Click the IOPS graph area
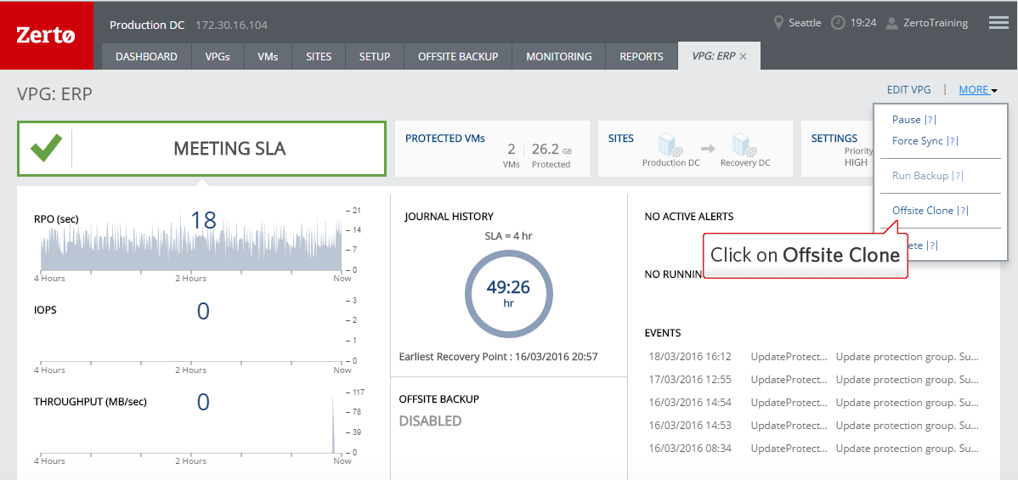The image size is (1018, 480). point(191,331)
